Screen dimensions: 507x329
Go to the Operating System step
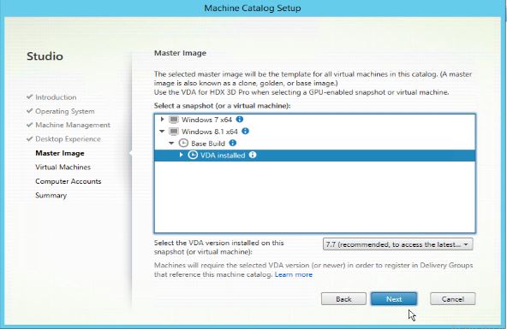(65, 111)
